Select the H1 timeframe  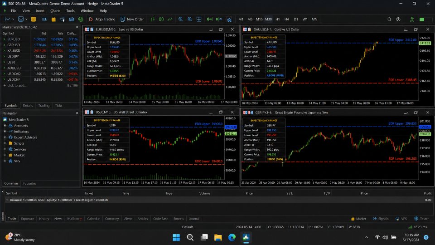[278, 19]
